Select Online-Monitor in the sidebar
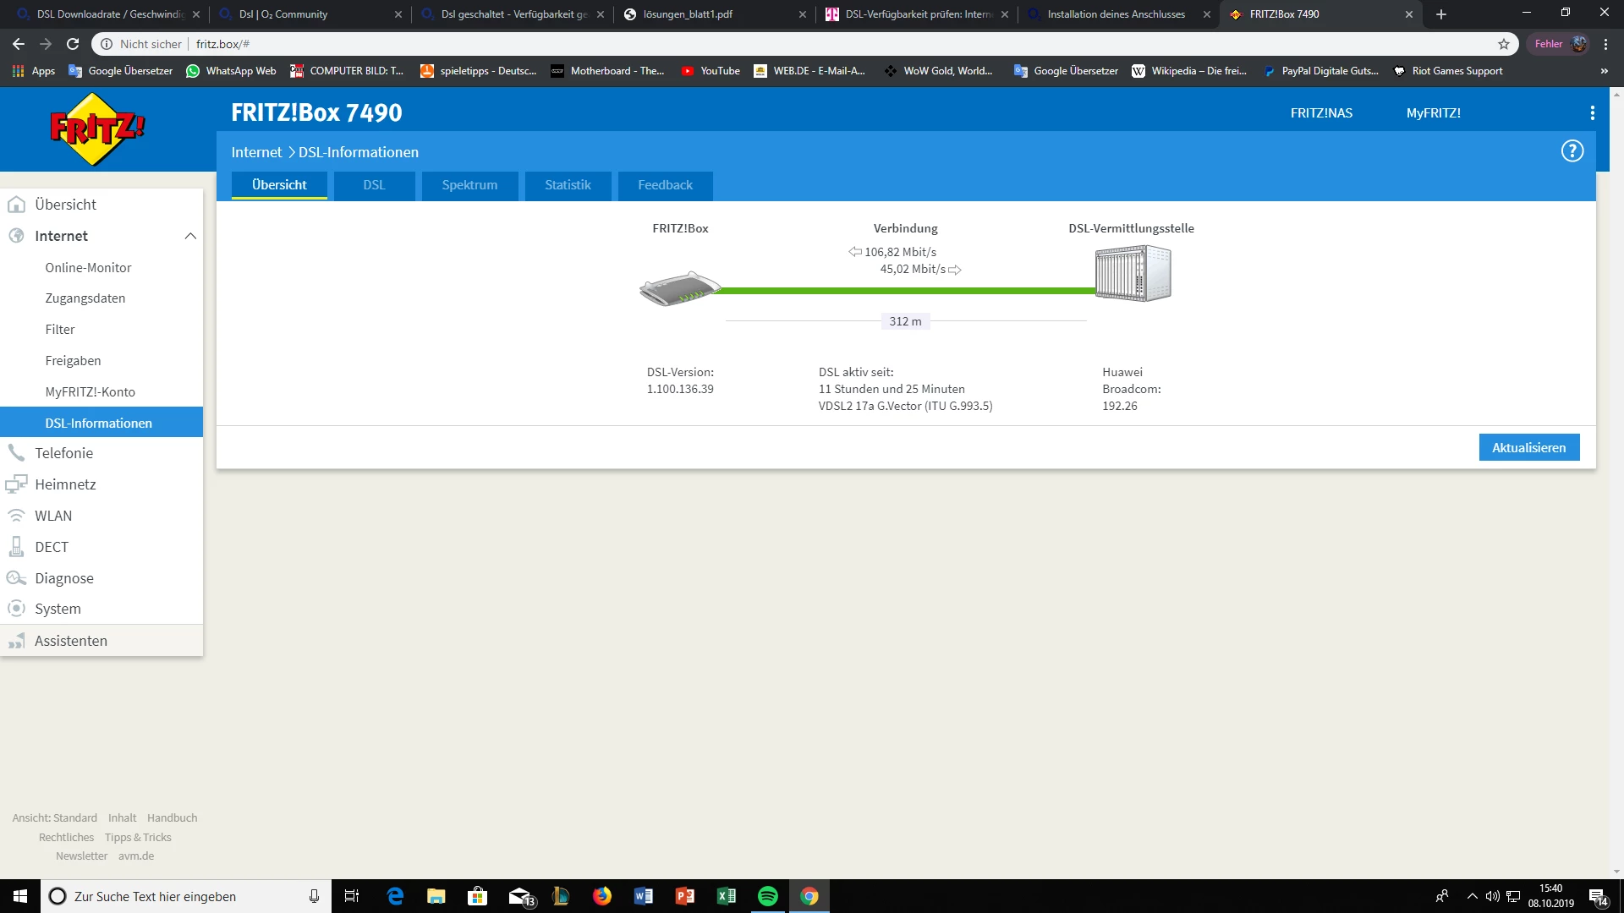 click(x=88, y=268)
